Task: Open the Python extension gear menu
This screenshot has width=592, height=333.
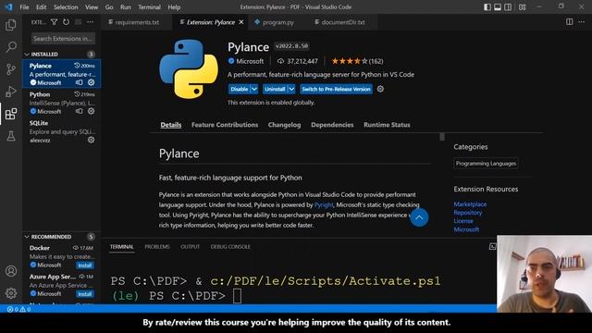Action: pyautogui.click(x=91, y=111)
